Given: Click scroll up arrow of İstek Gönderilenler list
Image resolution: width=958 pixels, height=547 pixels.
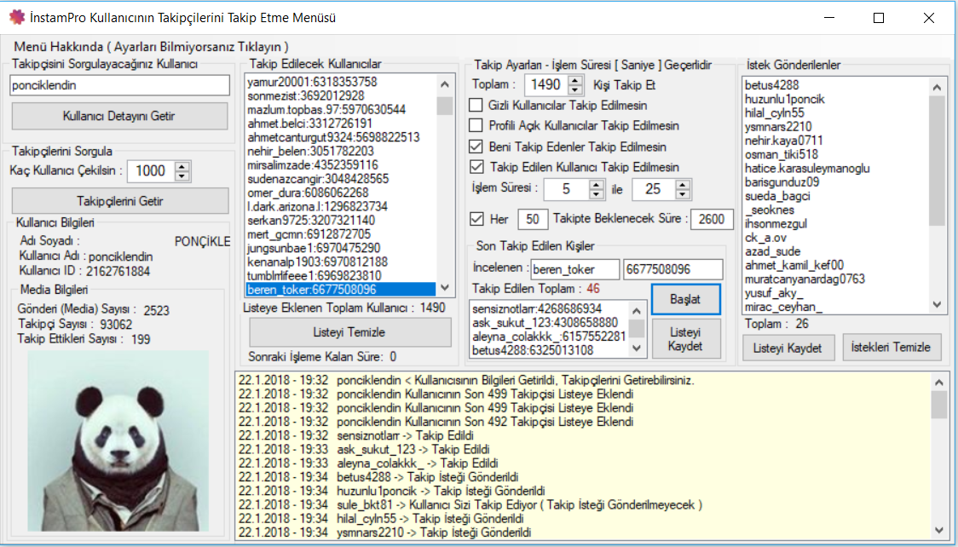Looking at the screenshot, I should pos(937,87).
